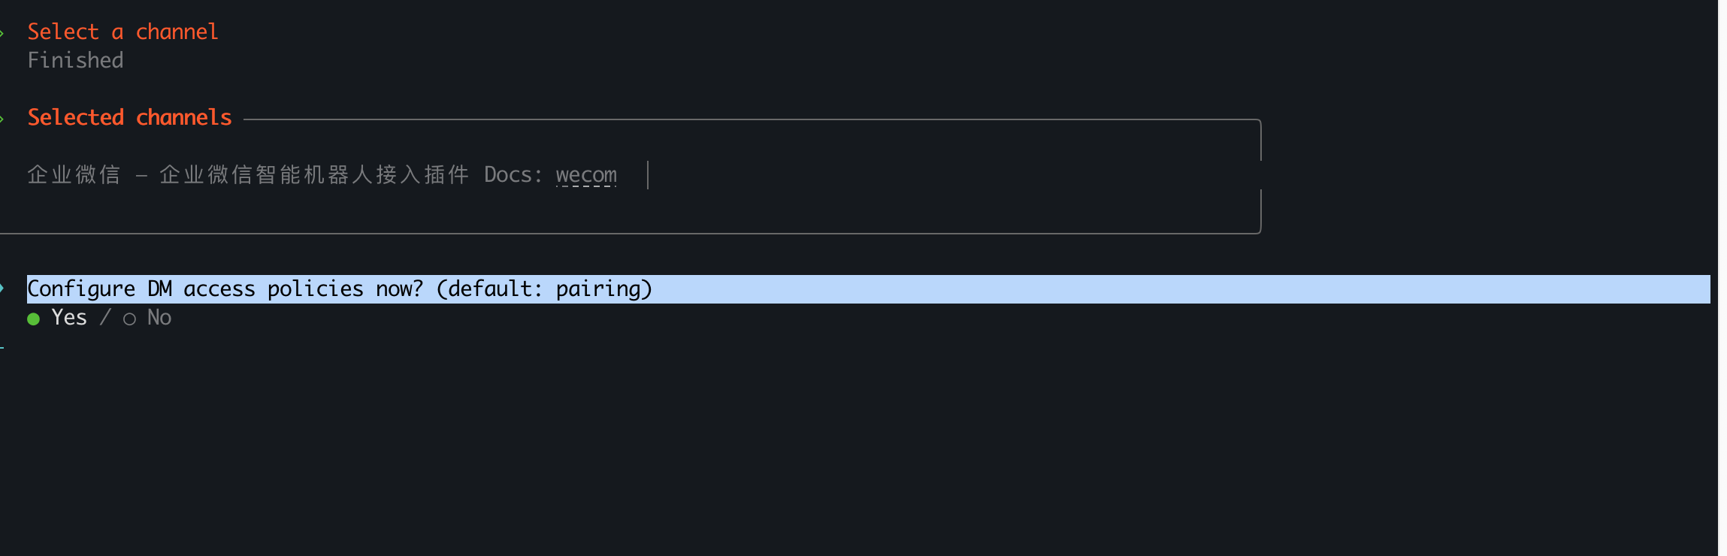Choose the hollow No radio circle
This screenshot has height=556, width=1727.
pos(129,319)
